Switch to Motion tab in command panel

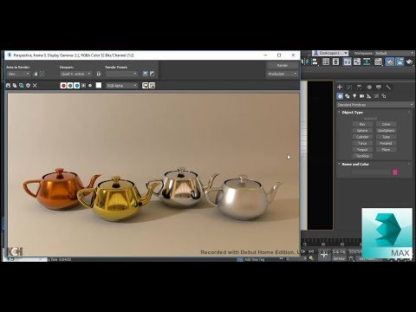pos(369,87)
